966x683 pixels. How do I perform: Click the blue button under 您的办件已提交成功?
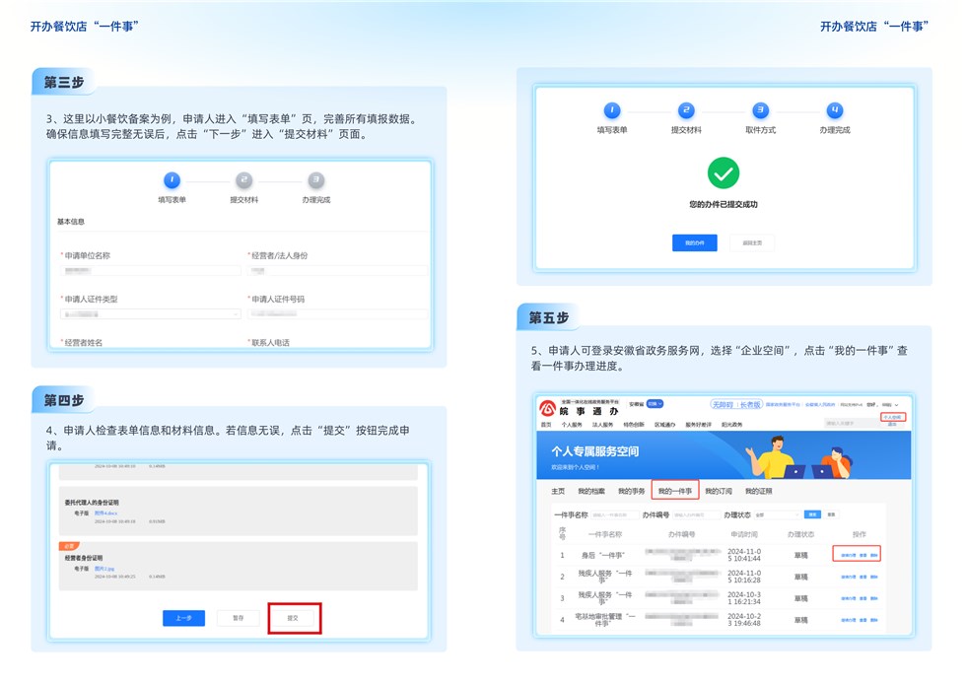(694, 242)
